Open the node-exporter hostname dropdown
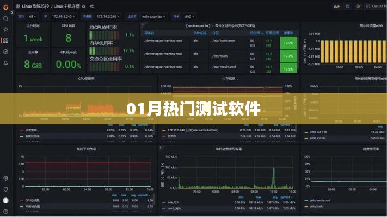 click(x=153, y=16)
